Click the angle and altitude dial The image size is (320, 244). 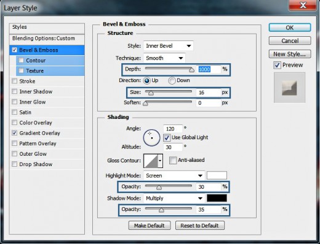coord(151,138)
